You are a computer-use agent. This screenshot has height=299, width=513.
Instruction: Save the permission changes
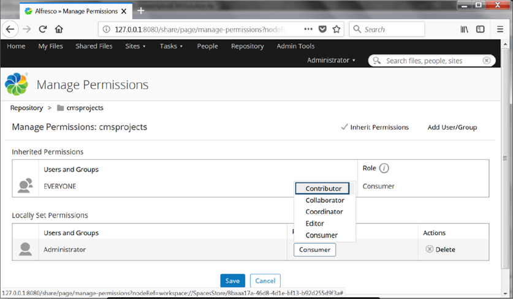(x=232, y=281)
